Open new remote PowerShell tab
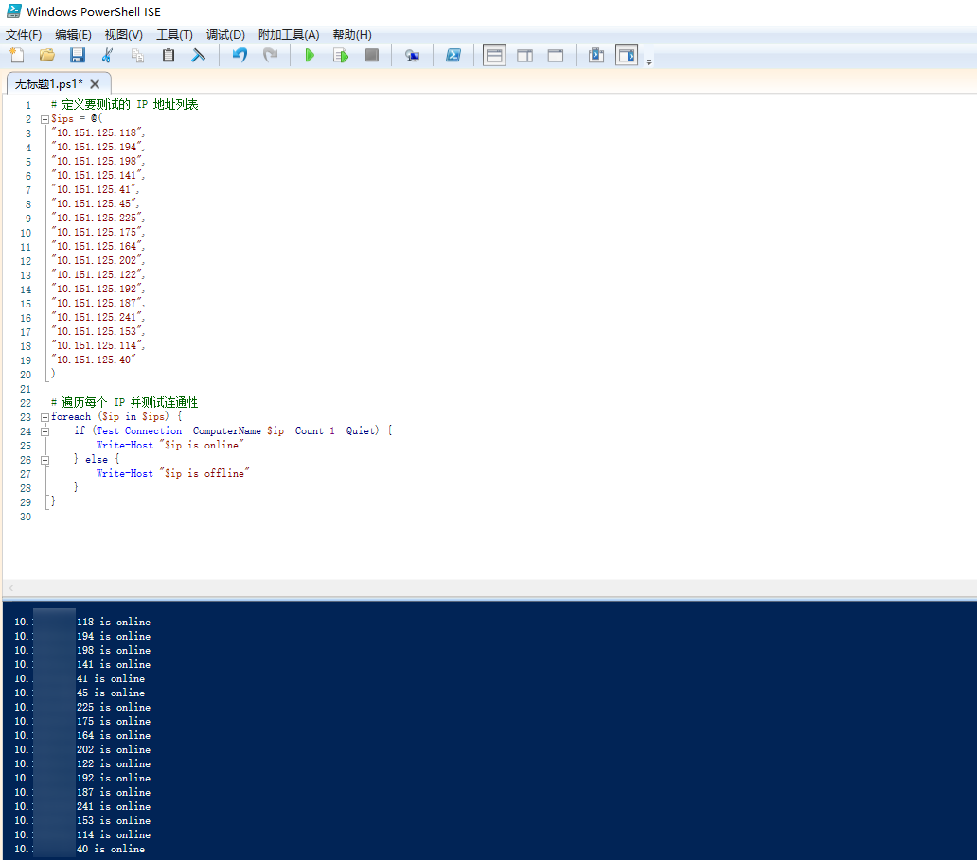This screenshot has height=860, width=977. tap(412, 56)
